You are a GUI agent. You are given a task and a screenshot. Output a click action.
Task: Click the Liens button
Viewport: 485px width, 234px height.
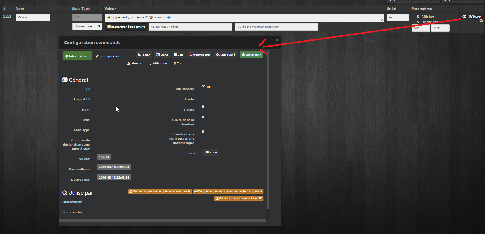162,55
